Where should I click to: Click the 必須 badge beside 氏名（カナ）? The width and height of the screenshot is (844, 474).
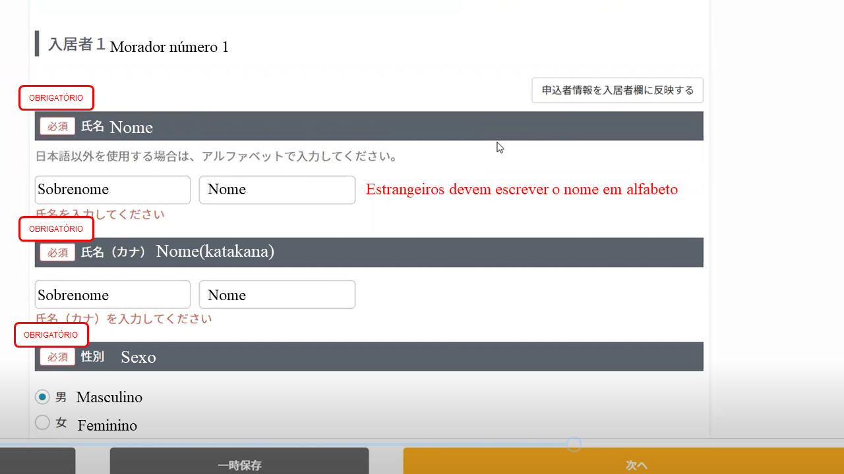[57, 252]
